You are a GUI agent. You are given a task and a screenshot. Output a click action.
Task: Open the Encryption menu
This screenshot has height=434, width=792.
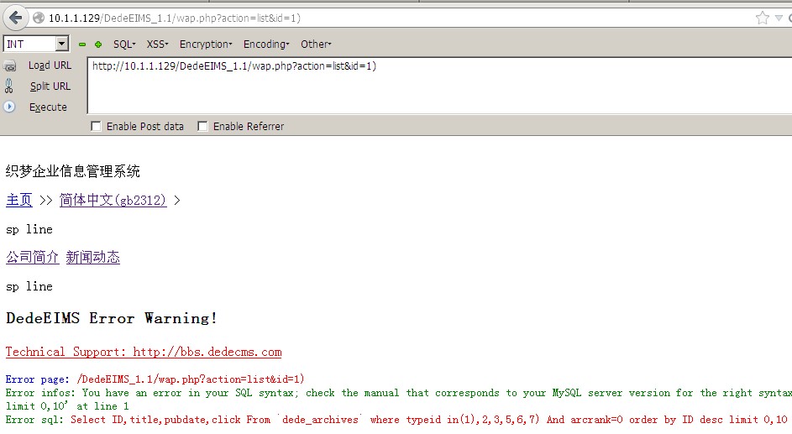click(x=206, y=44)
